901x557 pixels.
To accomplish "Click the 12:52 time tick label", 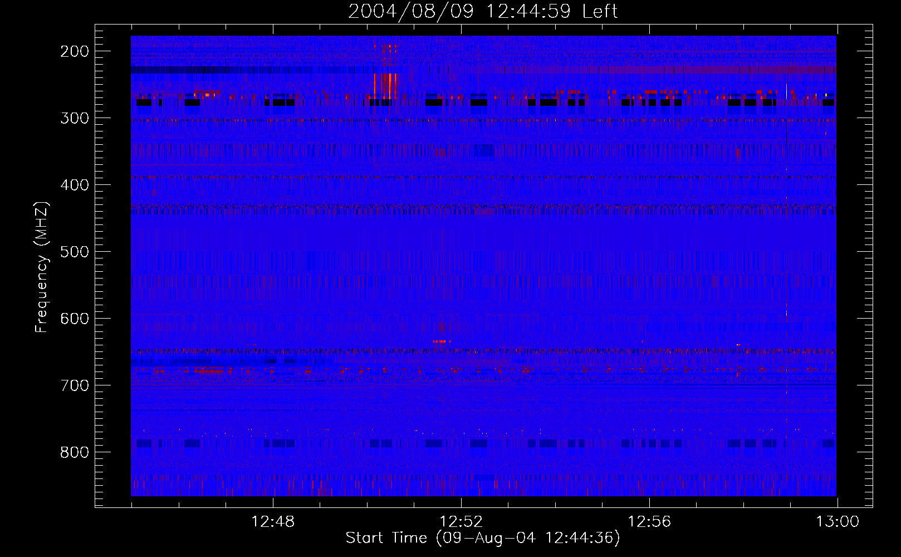I will 461,522.
